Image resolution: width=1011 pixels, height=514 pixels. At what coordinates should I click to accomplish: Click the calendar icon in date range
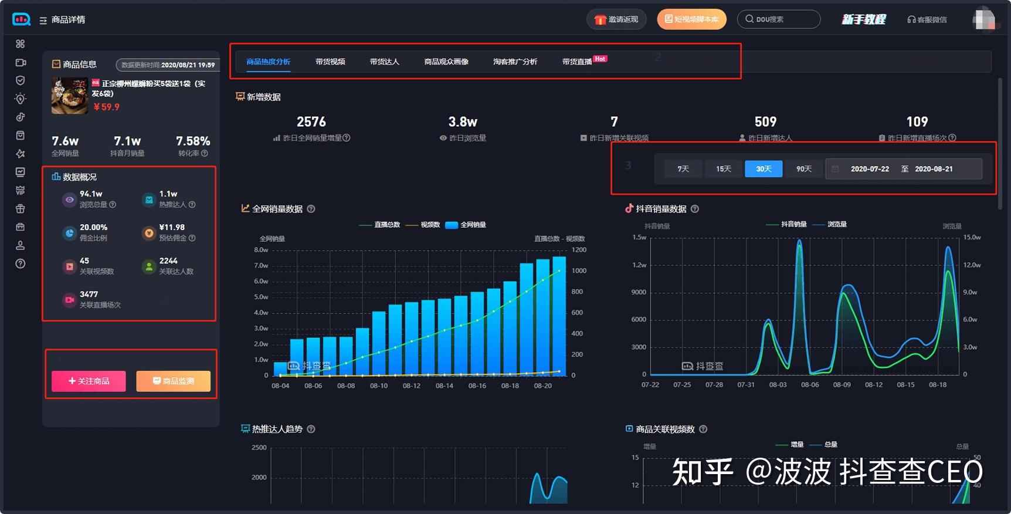(x=836, y=169)
